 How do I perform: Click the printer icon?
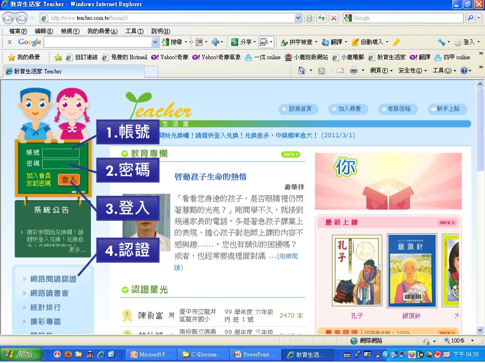point(353,71)
